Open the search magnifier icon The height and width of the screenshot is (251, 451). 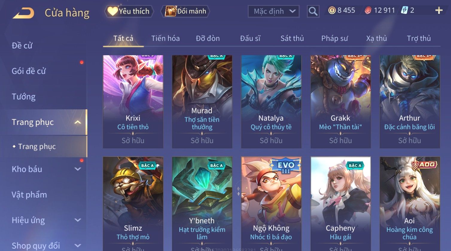313,11
